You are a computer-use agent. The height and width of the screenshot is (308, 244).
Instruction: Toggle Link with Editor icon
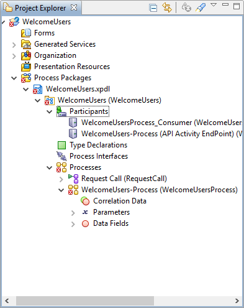pos(167,8)
